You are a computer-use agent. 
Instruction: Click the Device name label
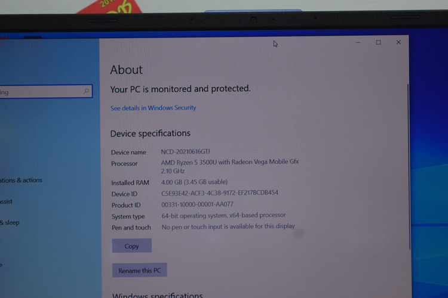[x=128, y=153]
